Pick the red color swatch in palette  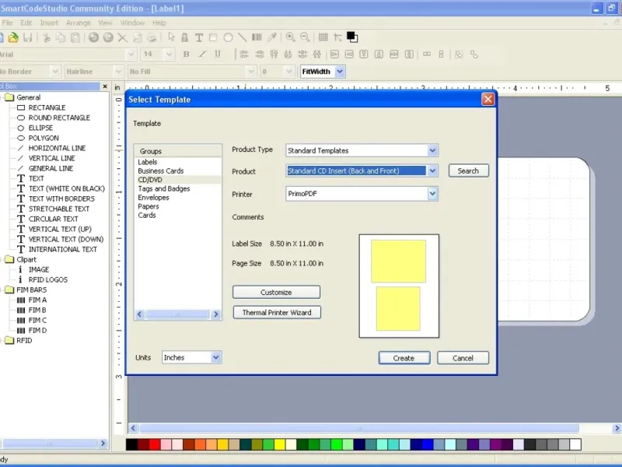(155, 444)
